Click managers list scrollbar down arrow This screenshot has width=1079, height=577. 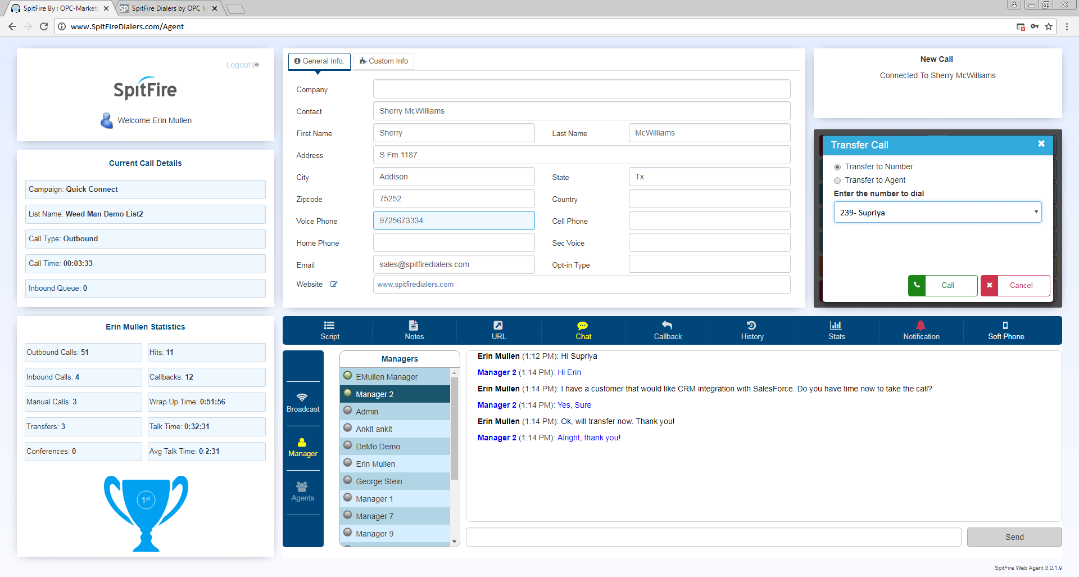[454, 542]
